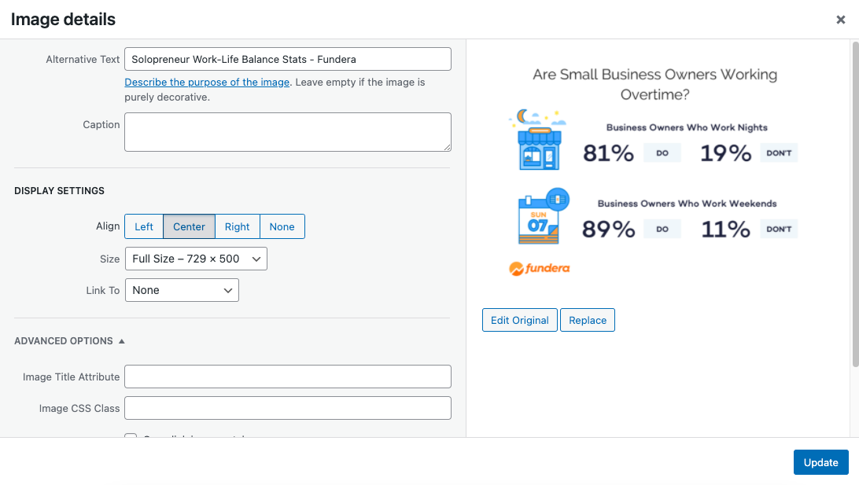
Task: Click the storefront night icon in preview
Action: (x=538, y=140)
